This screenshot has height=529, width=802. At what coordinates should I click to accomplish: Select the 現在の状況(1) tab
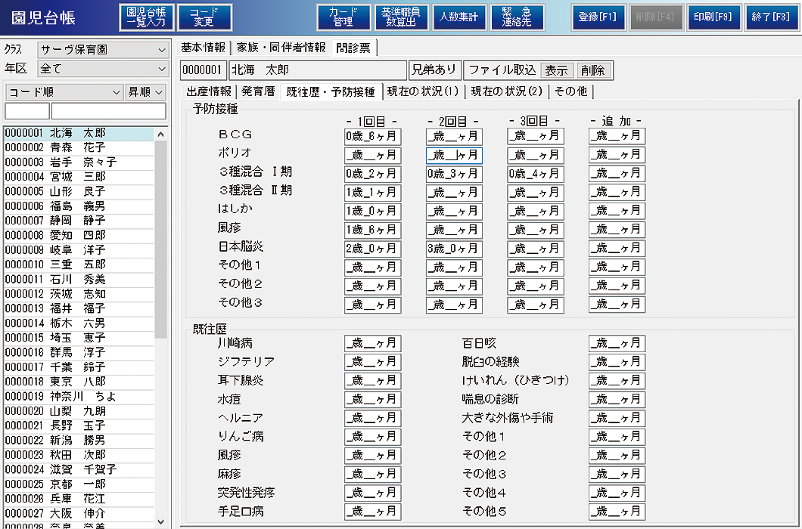pos(422,91)
